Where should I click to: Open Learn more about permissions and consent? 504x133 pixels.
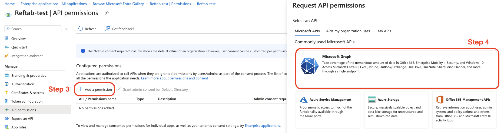[174, 78]
